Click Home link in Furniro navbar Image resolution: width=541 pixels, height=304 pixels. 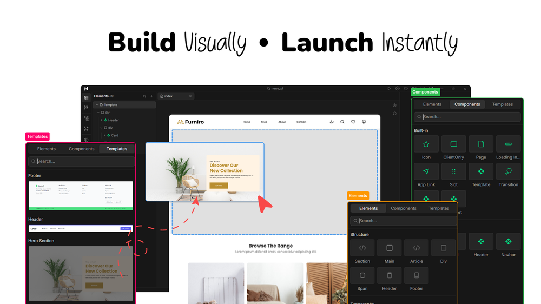[x=246, y=122]
